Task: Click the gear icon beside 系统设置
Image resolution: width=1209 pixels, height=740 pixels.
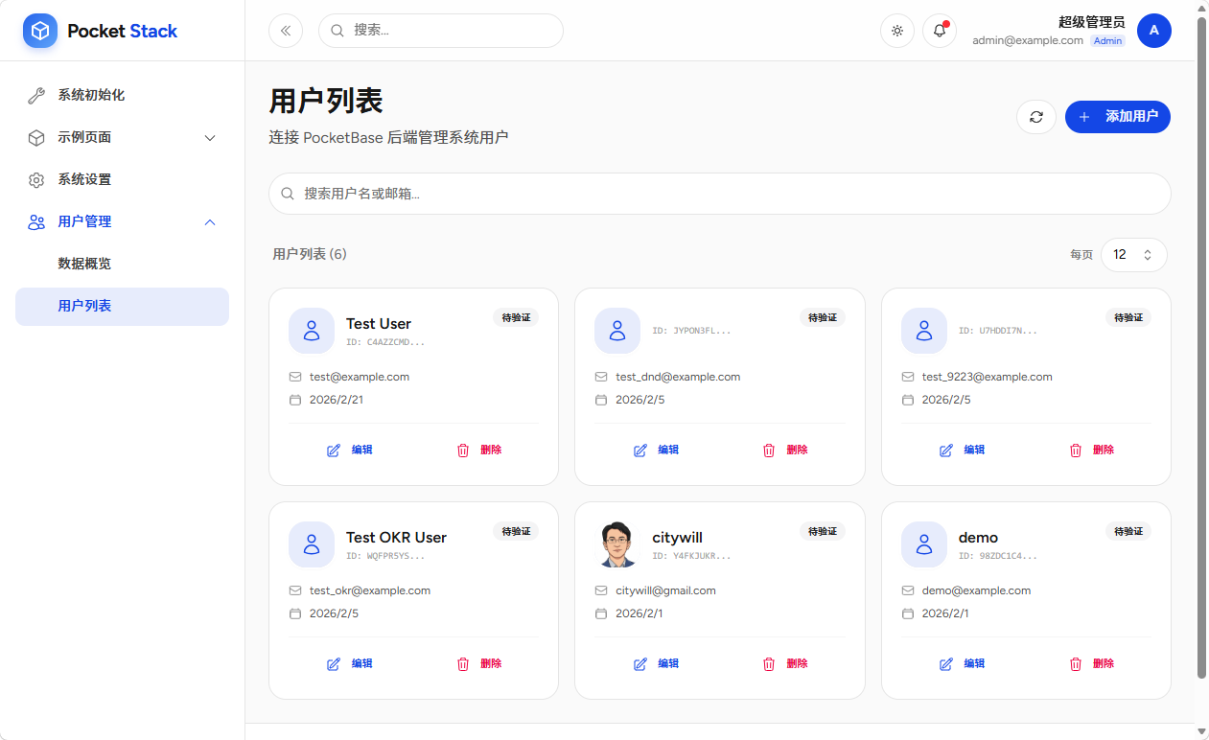Action: 36,179
